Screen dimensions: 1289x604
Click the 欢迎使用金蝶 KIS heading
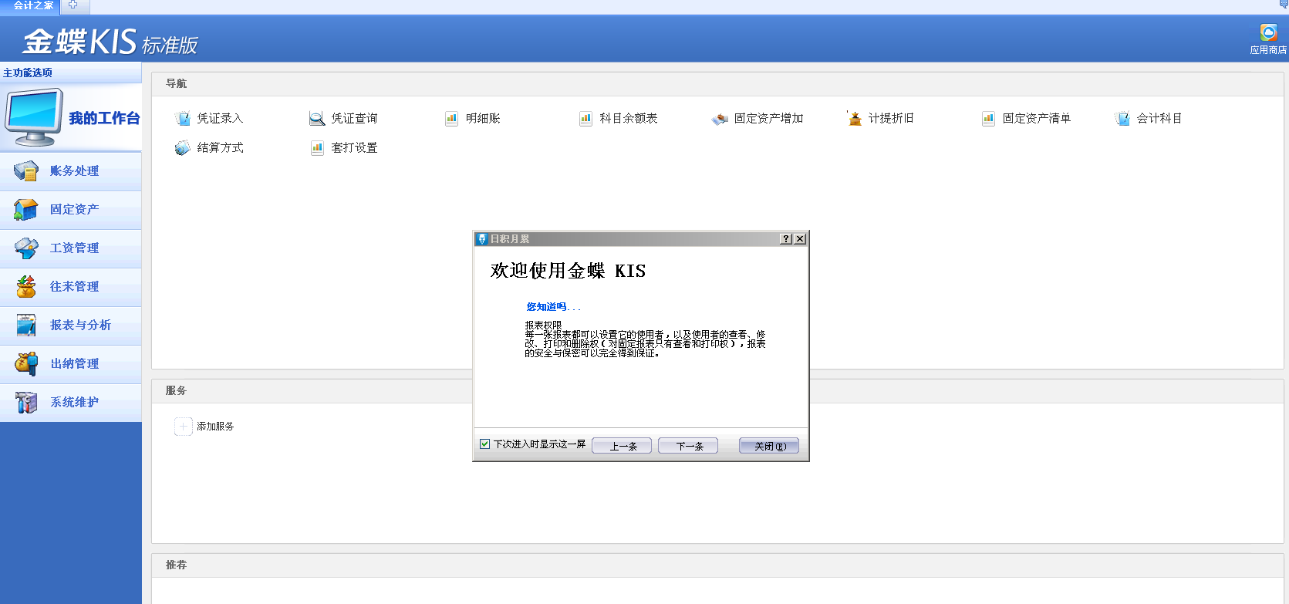[x=568, y=271]
